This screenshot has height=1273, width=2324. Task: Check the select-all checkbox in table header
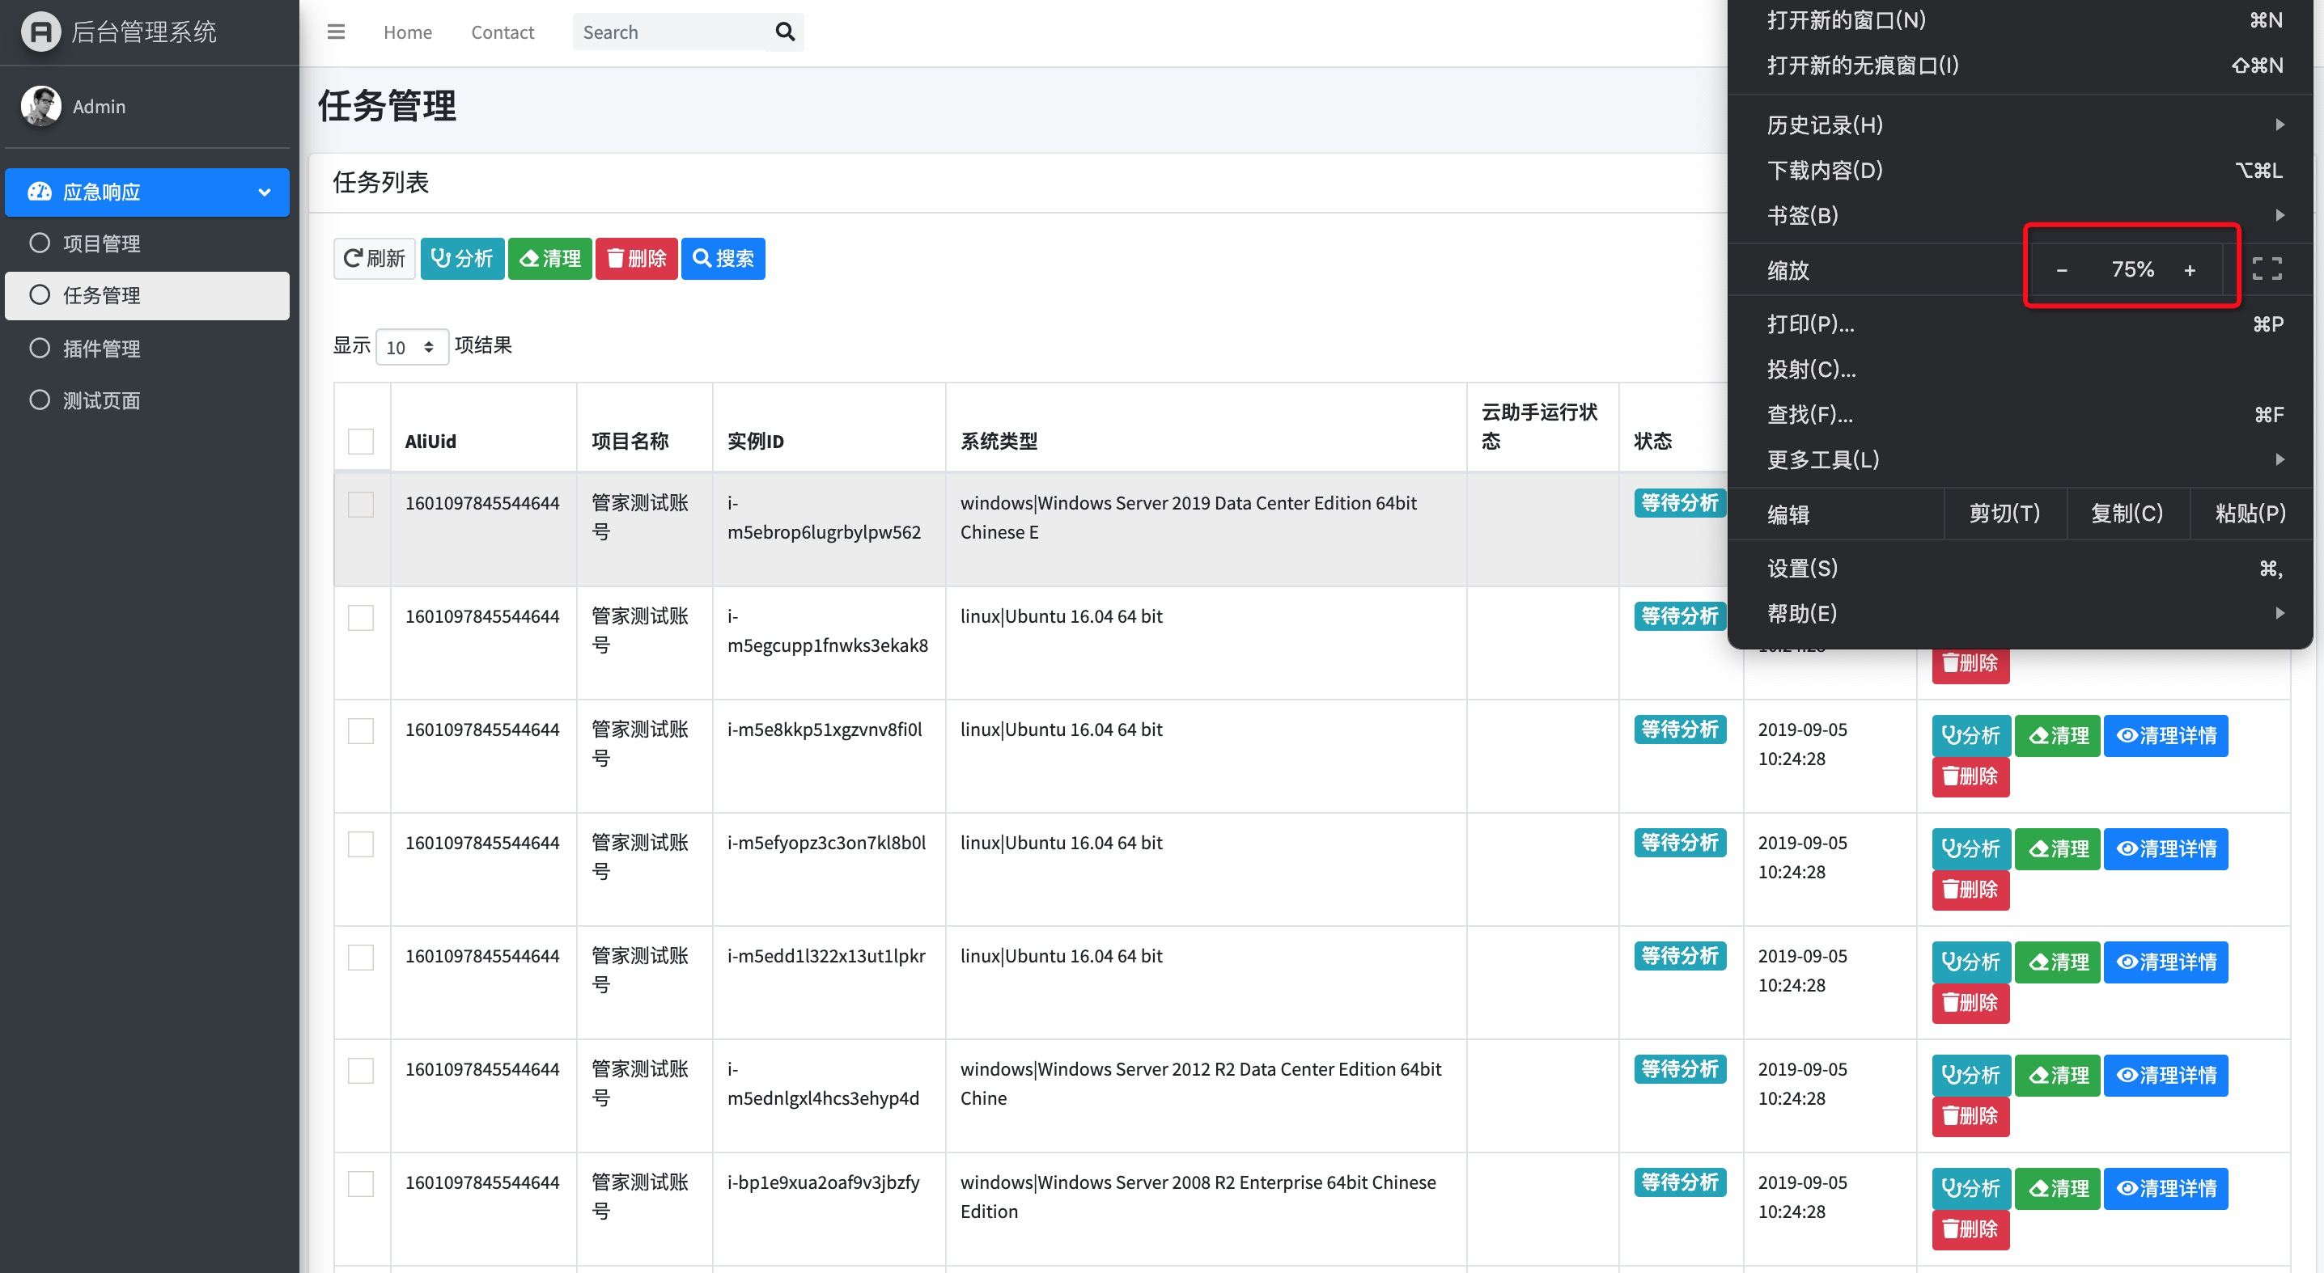pyautogui.click(x=361, y=441)
